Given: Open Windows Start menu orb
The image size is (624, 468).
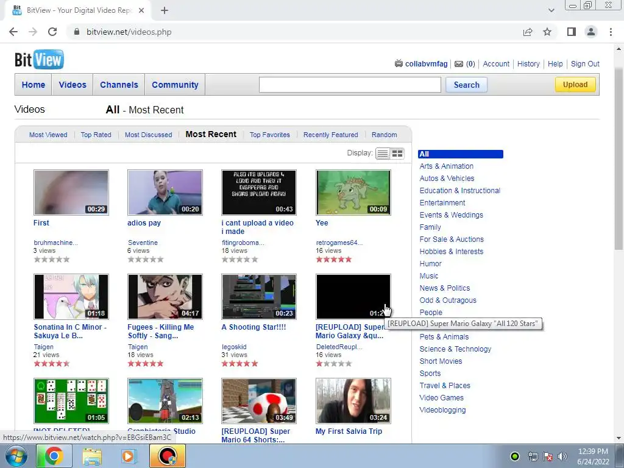Looking at the screenshot, I should [x=16, y=456].
